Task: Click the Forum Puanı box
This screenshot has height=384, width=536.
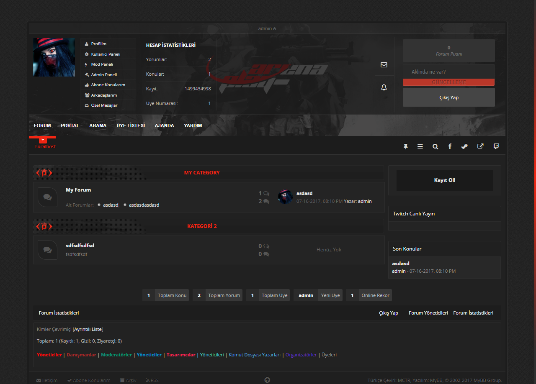Action: click(x=448, y=51)
